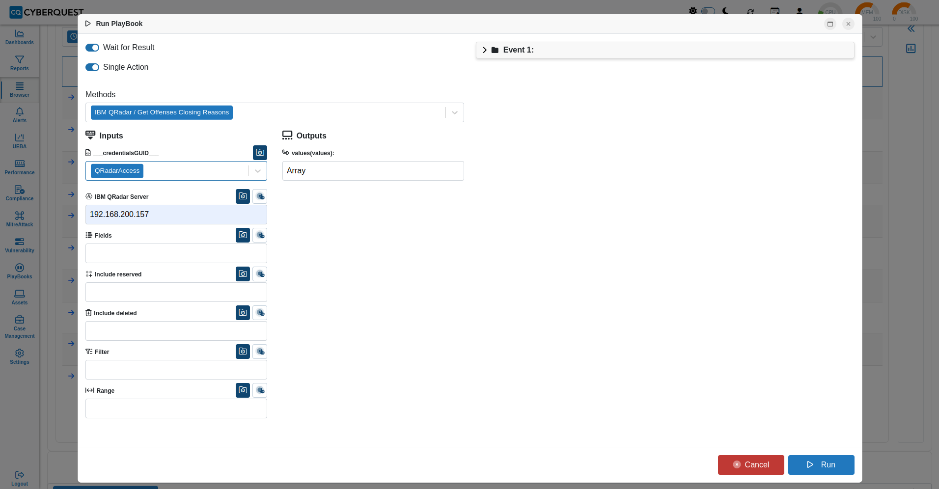This screenshot has width=939, height=489.
Task: Open Compliance in the sidebar
Action: (x=20, y=193)
